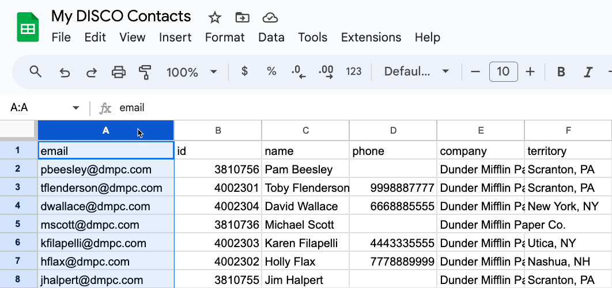The image size is (612, 288).
Task: Click the name cell David Wallace
Action: 305,206
